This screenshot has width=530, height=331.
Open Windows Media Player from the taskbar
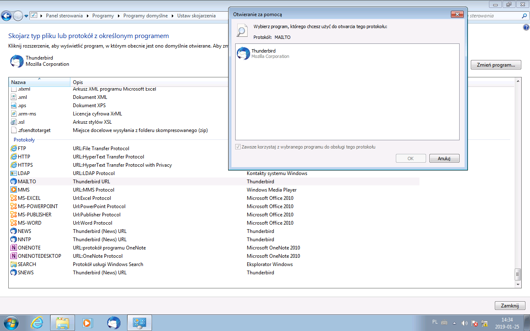[x=88, y=323]
